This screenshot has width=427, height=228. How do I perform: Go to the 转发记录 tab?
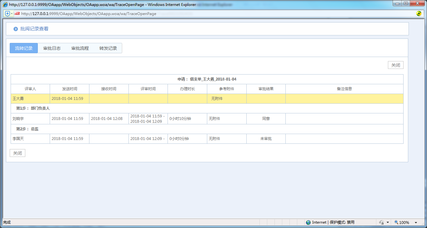tap(108, 48)
